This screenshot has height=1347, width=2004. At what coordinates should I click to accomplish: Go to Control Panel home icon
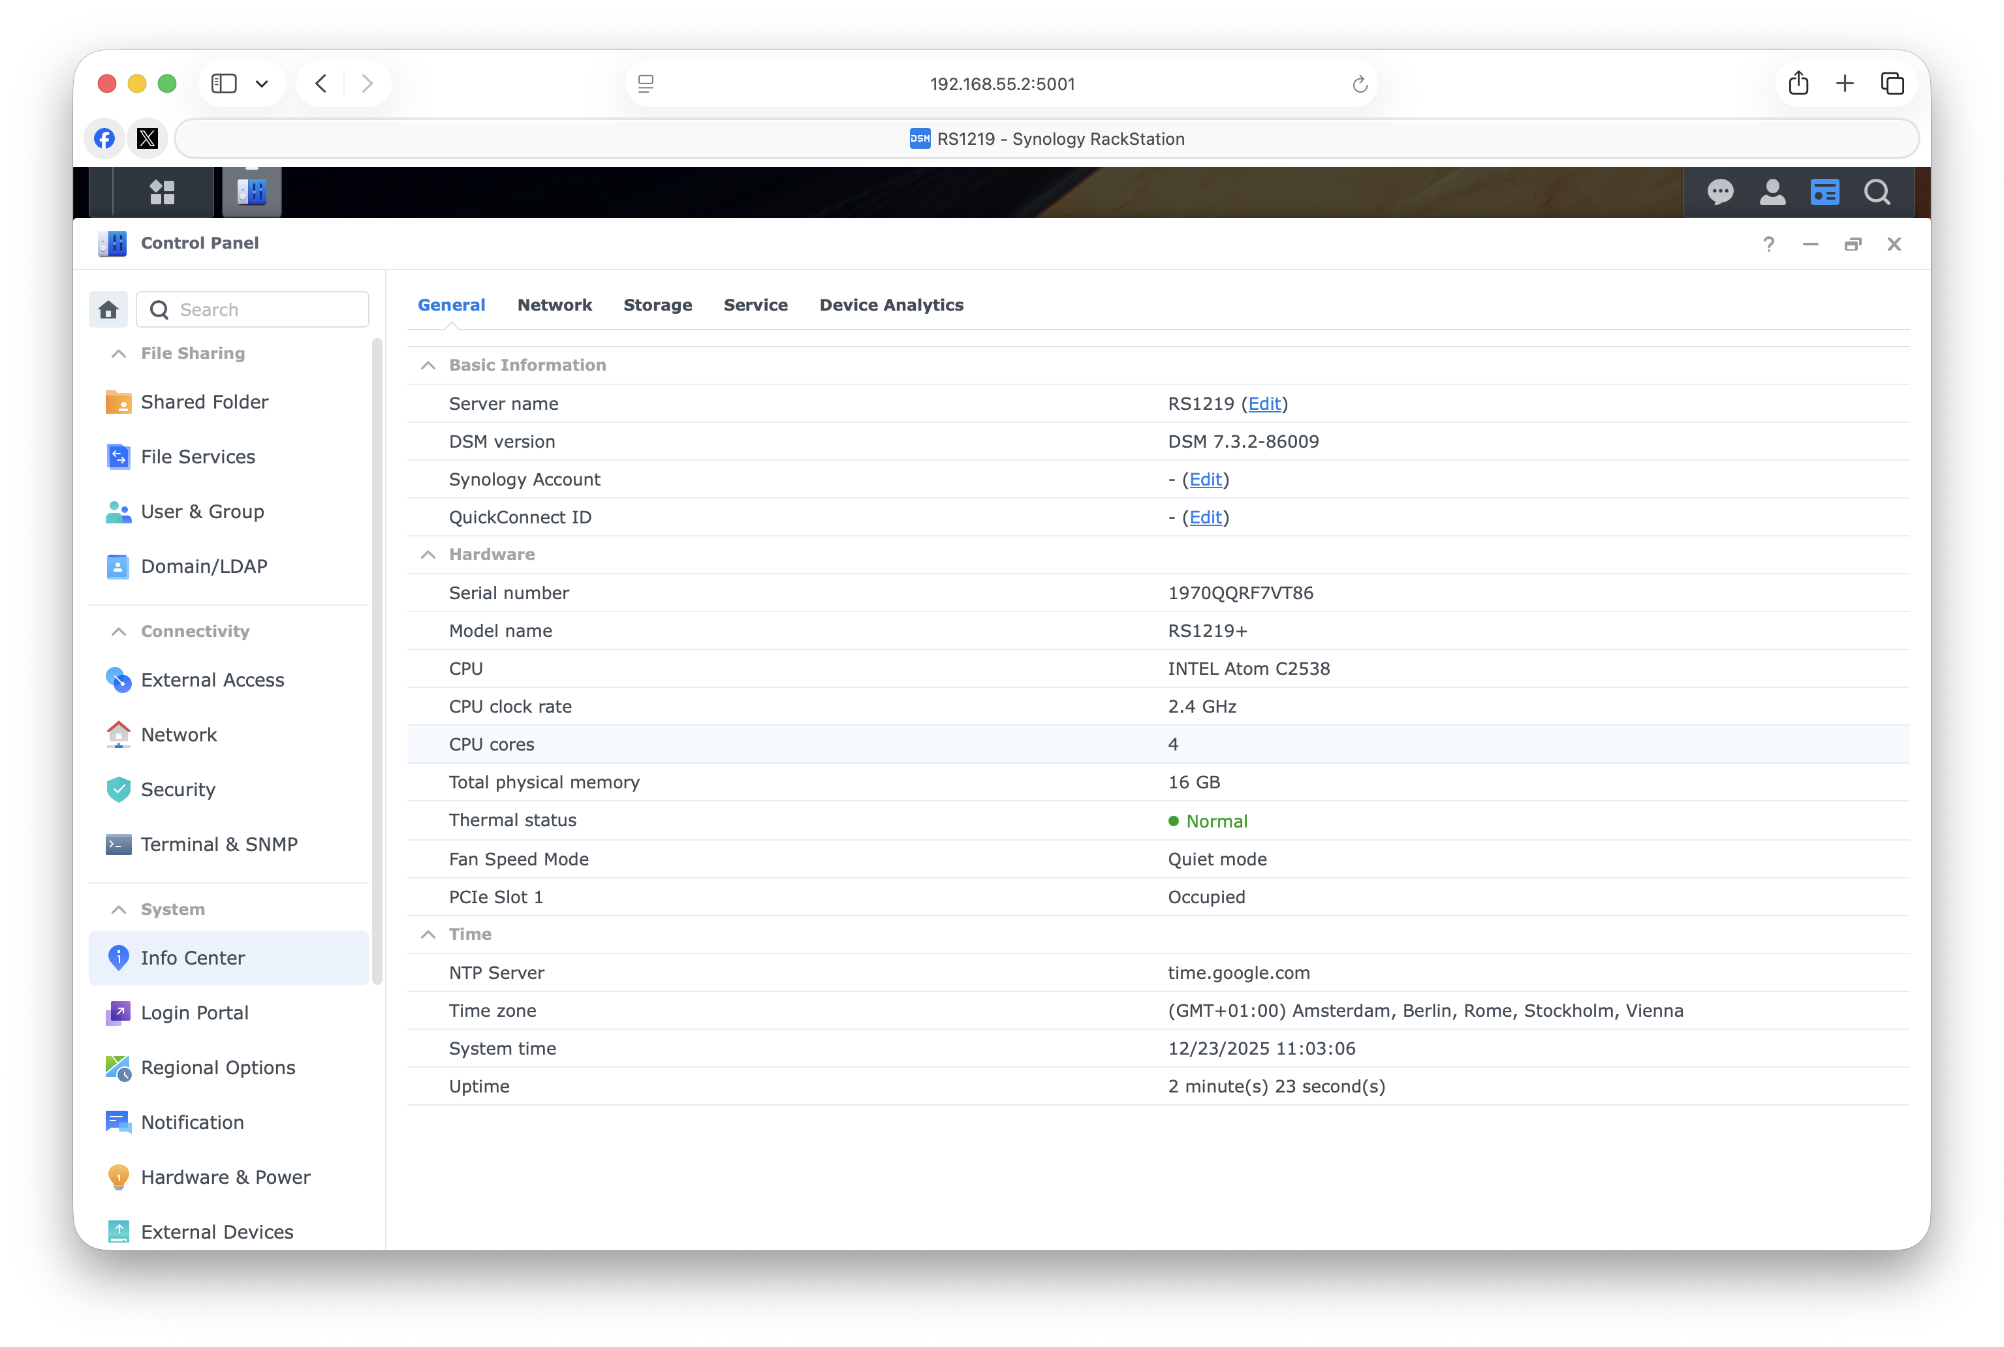(108, 309)
